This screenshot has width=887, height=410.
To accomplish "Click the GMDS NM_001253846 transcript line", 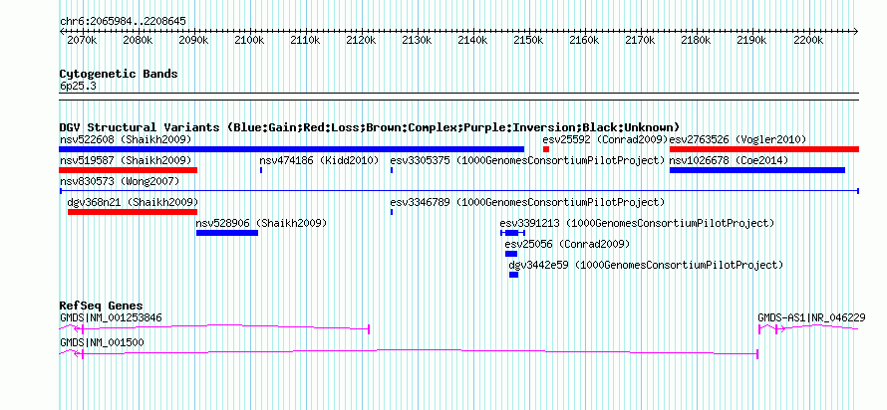I will (x=214, y=328).
